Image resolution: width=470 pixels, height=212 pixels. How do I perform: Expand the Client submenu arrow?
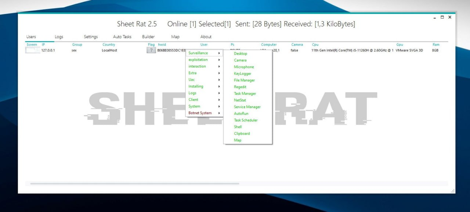(219, 100)
